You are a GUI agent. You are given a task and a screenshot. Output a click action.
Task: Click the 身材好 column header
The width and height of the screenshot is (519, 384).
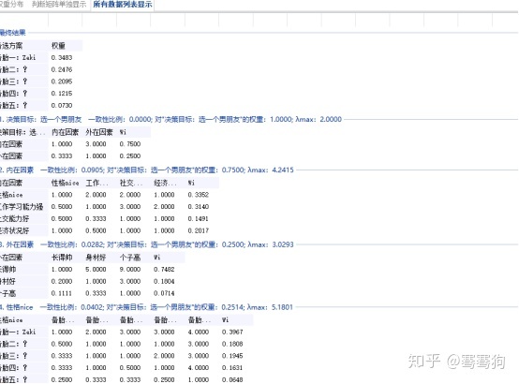(96, 258)
